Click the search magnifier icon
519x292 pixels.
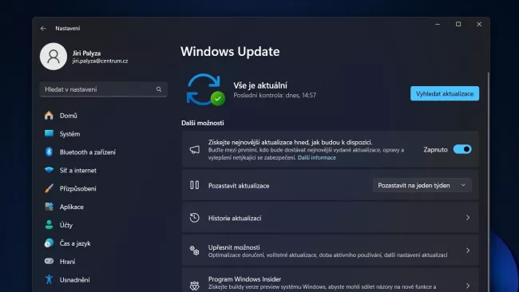159,89
